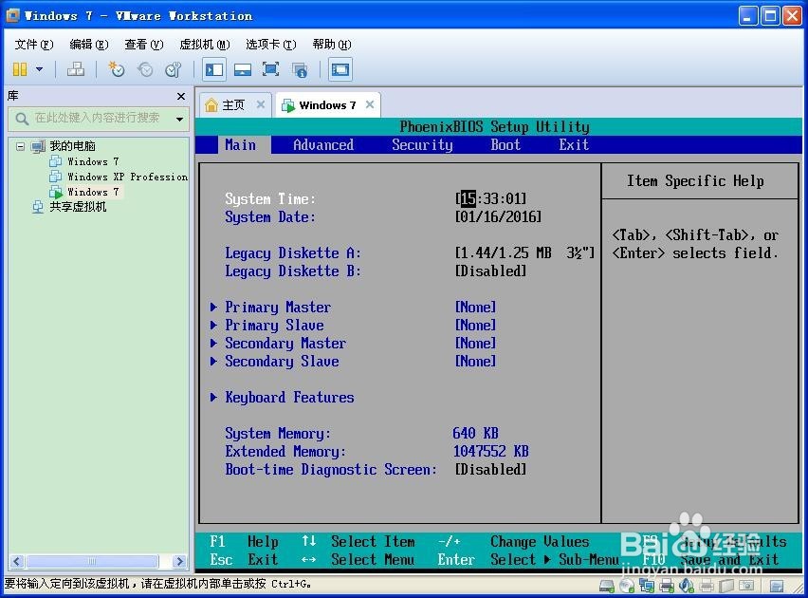Expand the Primary Slave submenu arrow
The width and height of the screenshot is (808, 598).
213,325
